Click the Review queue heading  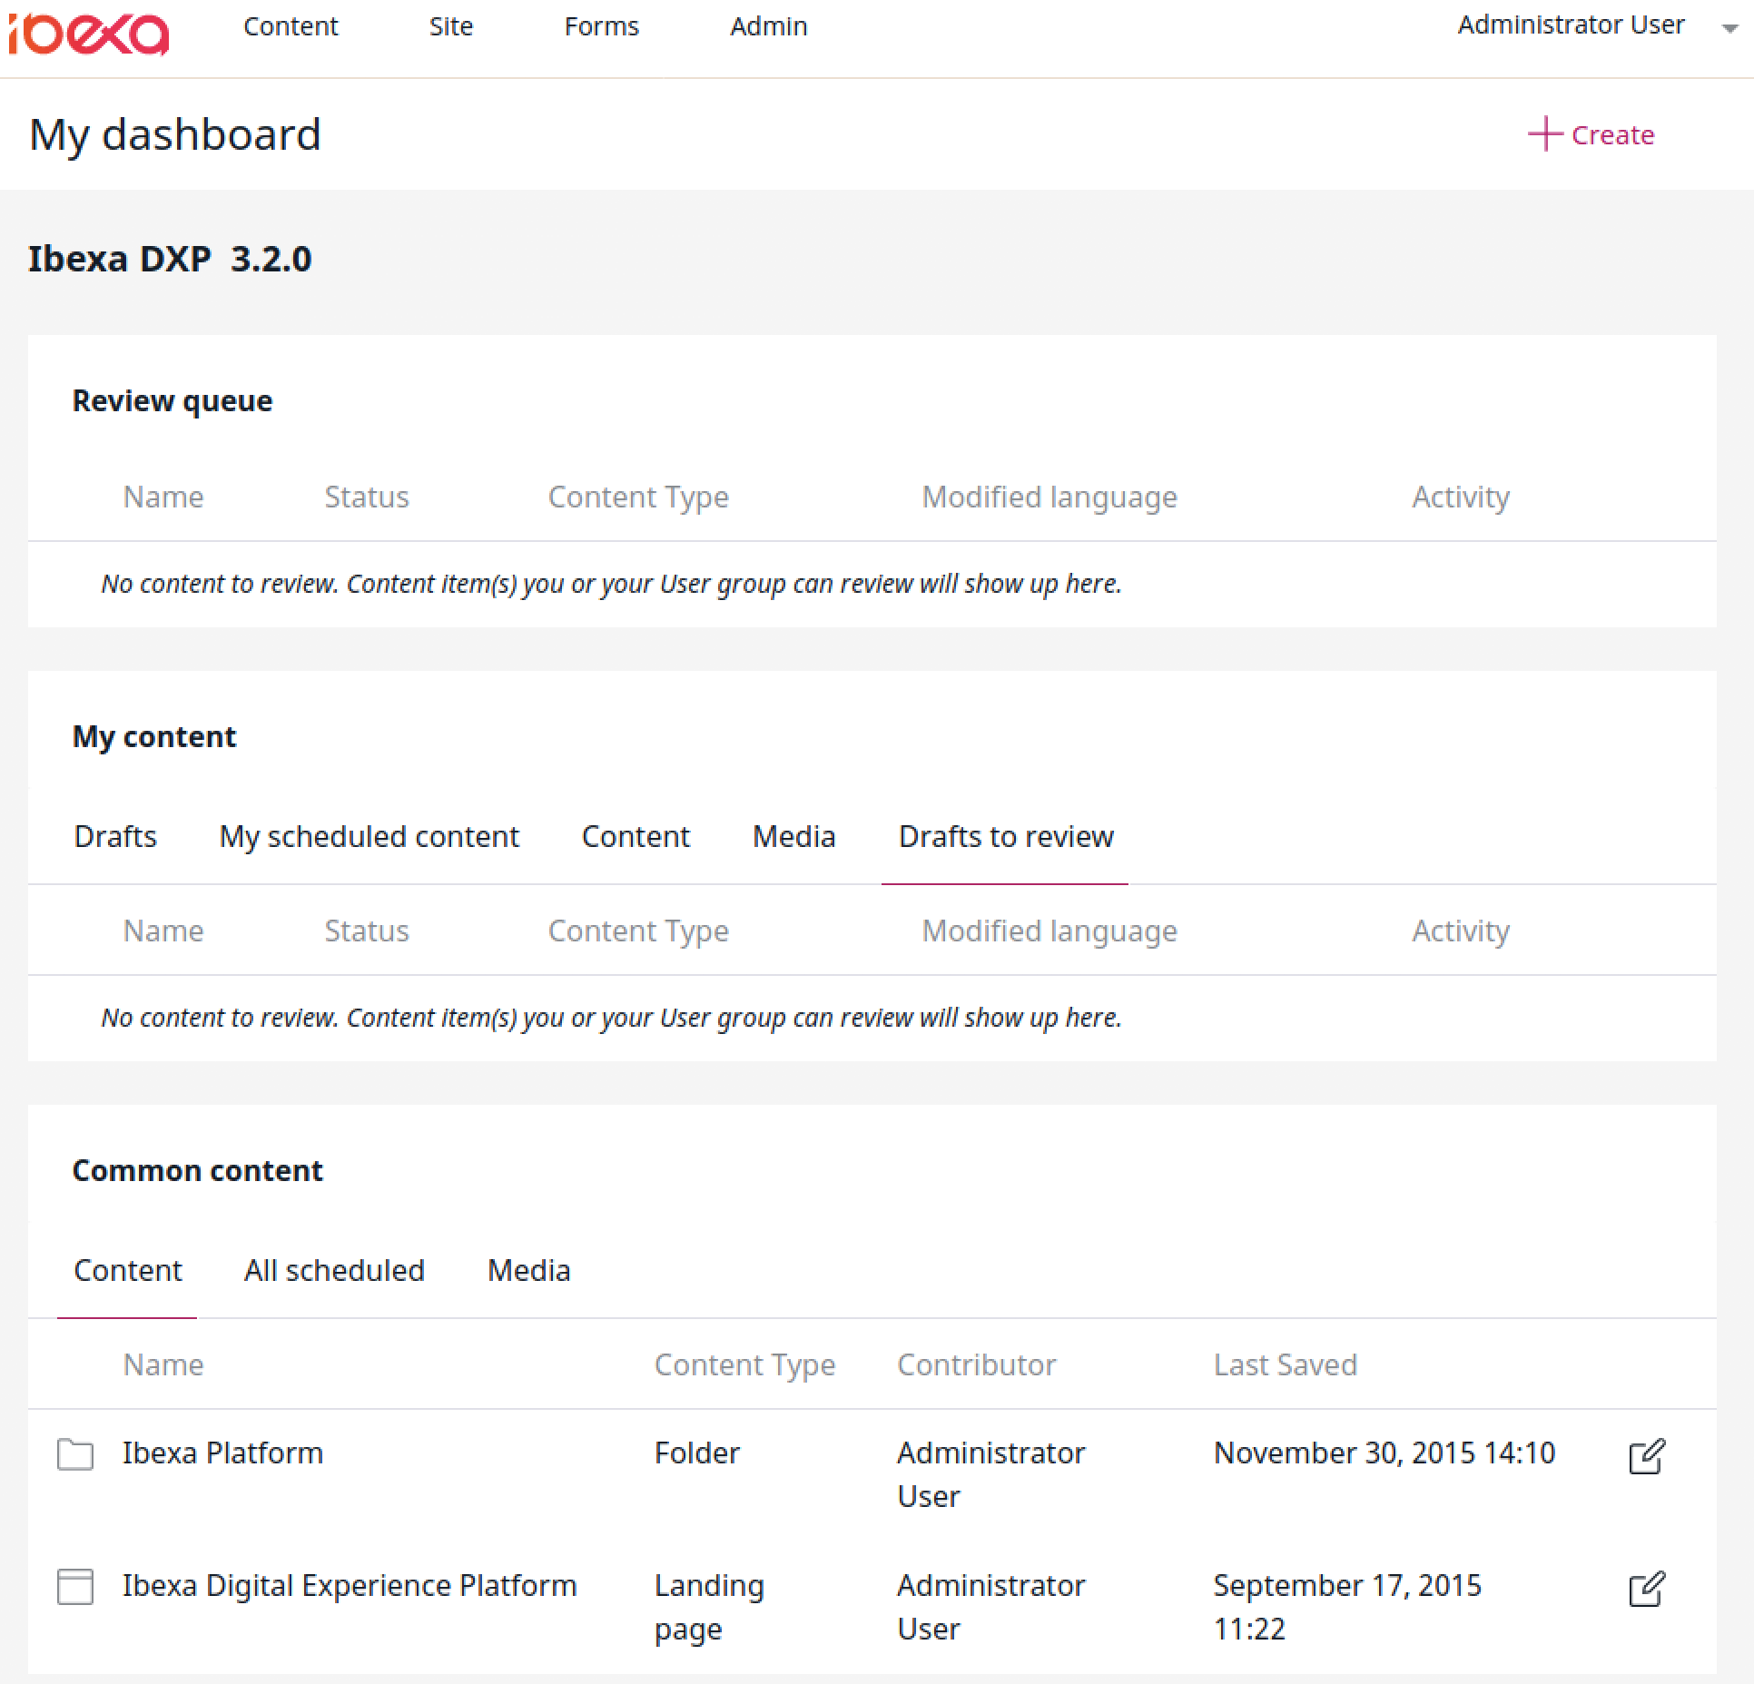(172, 401)
